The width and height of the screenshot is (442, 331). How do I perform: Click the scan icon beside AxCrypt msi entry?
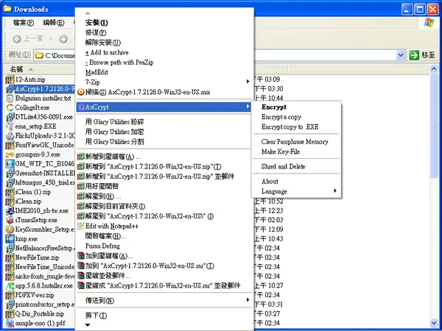pyautogui.click(x=81, y=92)
